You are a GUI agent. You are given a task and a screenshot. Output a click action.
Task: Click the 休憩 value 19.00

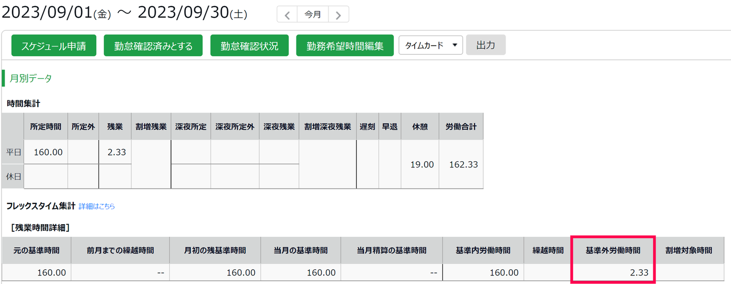pyautogui.click(x=420, y=164)
